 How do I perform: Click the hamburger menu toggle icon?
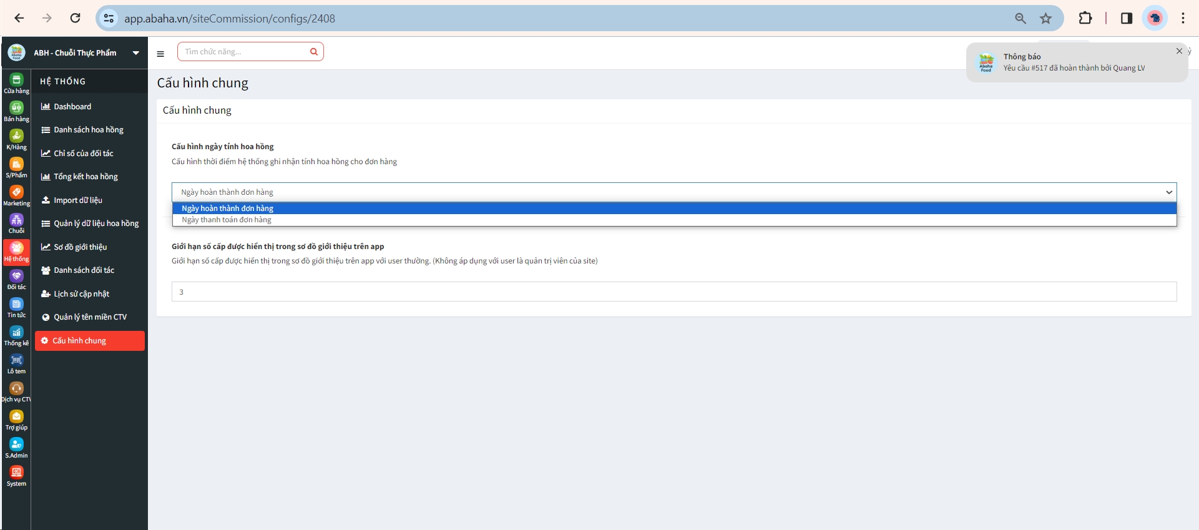pos(160,54)
